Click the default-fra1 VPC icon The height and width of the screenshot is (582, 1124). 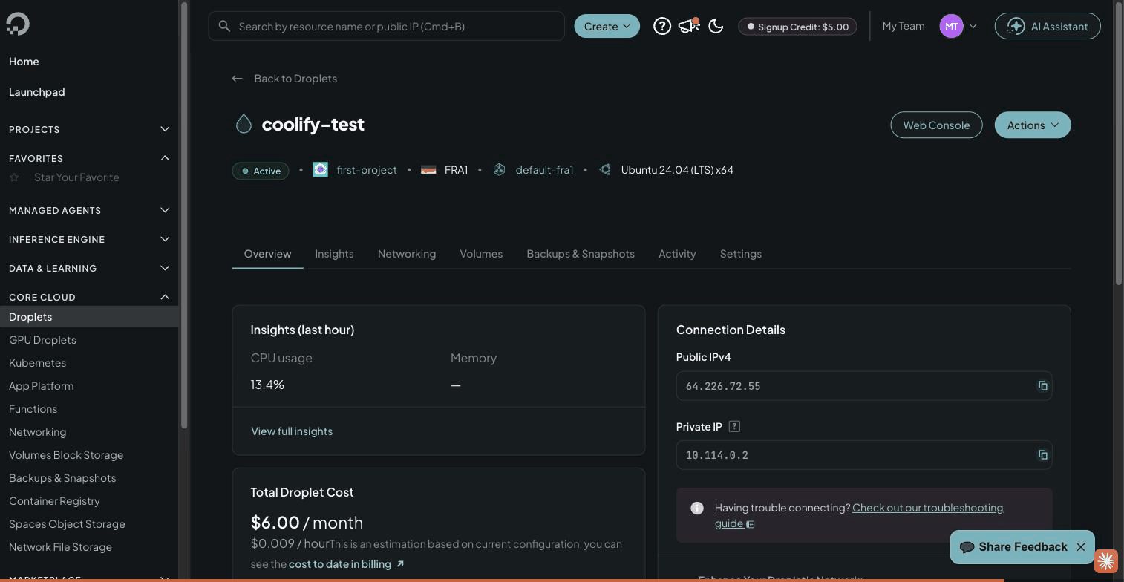(499, 170)
